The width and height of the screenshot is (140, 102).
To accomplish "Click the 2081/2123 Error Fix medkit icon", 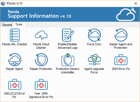I will [x=15, y=84].
